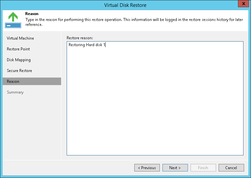Click the 'Virtual Disk Restore' title bar
This screenshot has height=178, width=251.
tap(125, 5)
